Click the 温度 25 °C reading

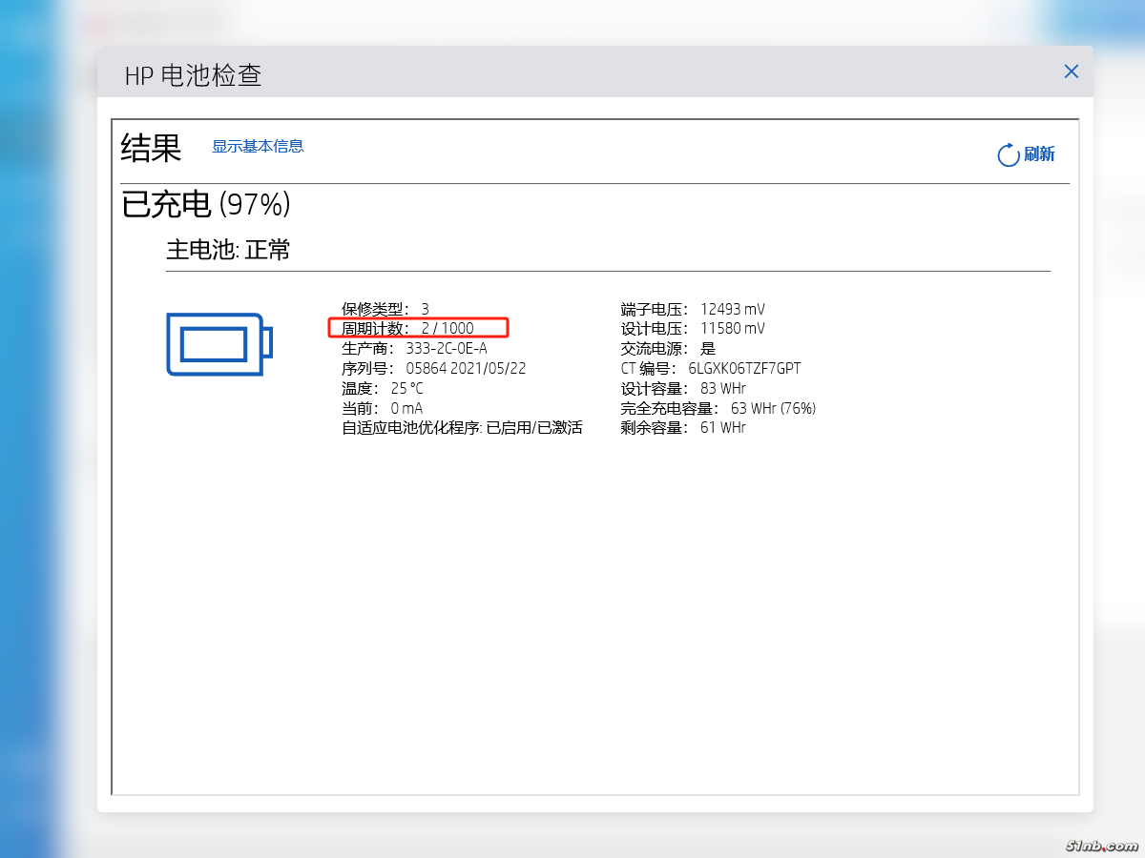[x=383, y=388]
